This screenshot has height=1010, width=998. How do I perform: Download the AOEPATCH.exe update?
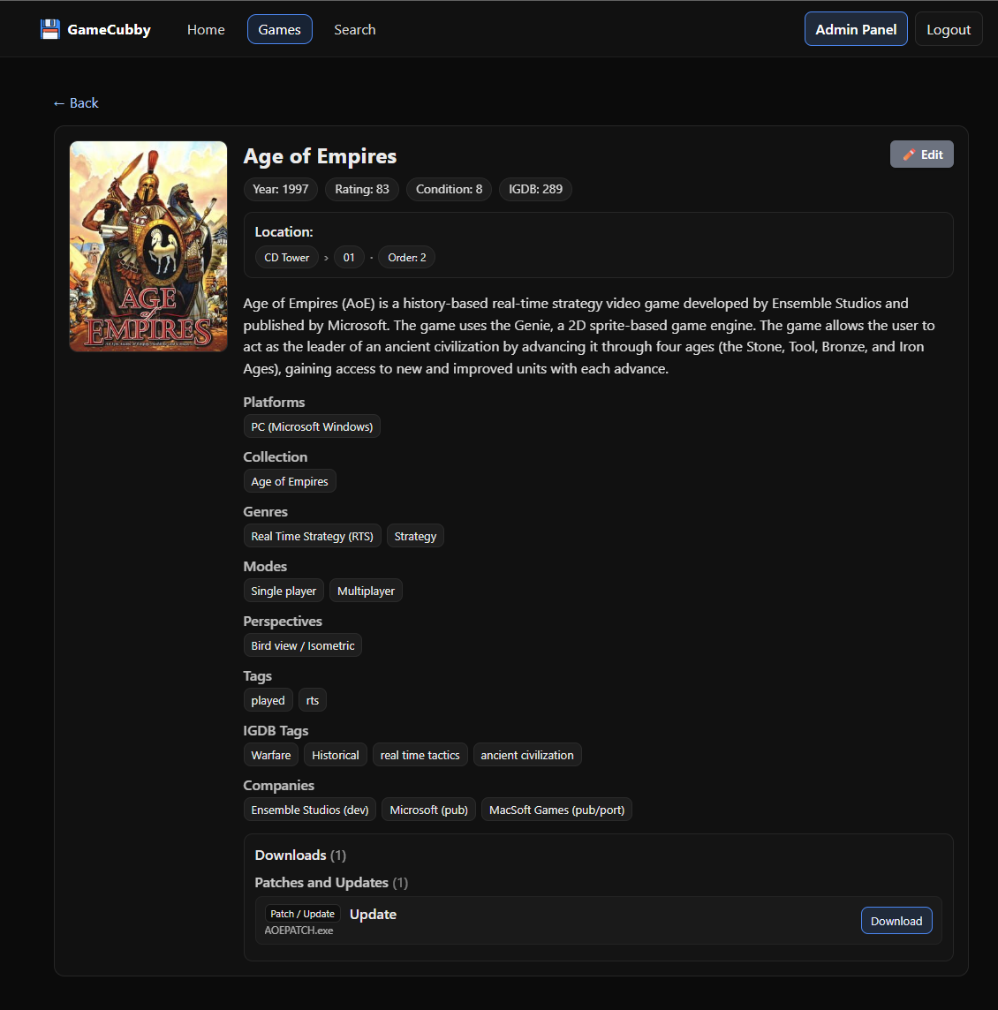click(x=896, y=920)
